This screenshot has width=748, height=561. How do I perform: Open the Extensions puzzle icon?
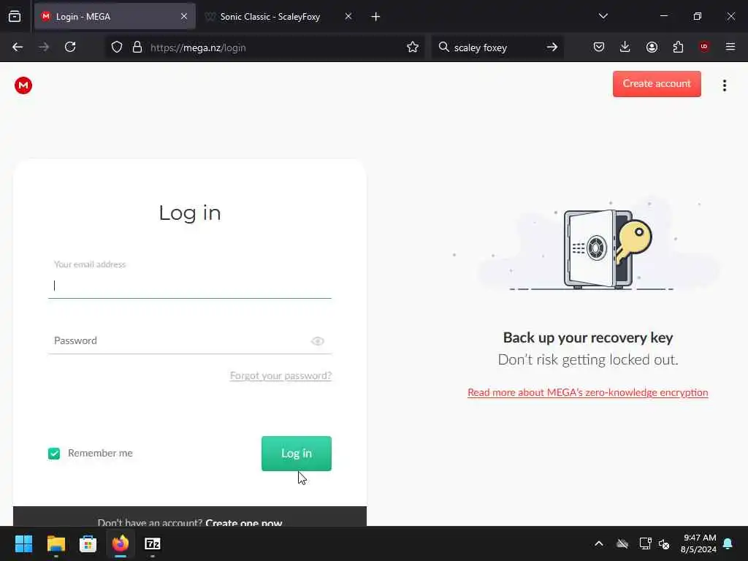[678, 47]
